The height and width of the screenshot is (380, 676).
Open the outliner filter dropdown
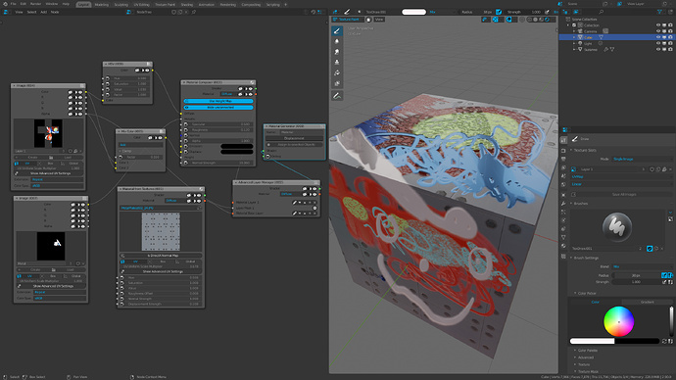[x=661, y=12]
